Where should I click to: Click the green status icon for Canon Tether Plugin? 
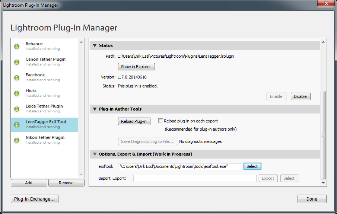click(x=17, y=62)
